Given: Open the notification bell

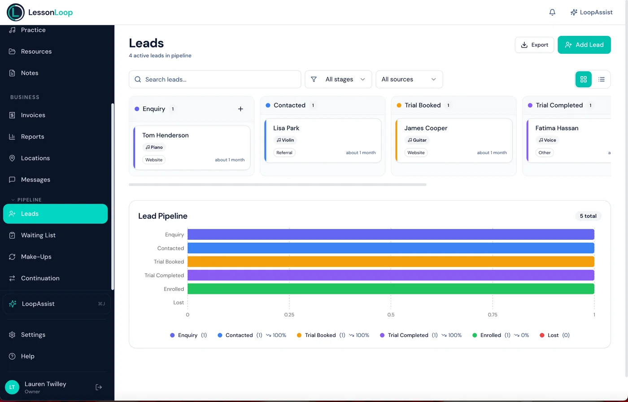Looking at the screenshot, I should tap(552, 12).
